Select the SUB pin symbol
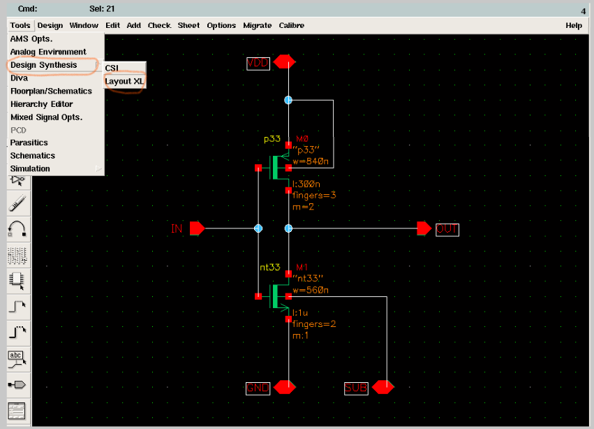The image size is (594, 429). (383, 387)
